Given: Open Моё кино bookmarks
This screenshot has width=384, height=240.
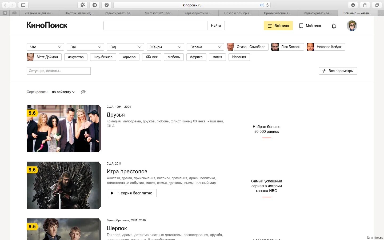Looking at the screenshot, I should click(310, 26).
